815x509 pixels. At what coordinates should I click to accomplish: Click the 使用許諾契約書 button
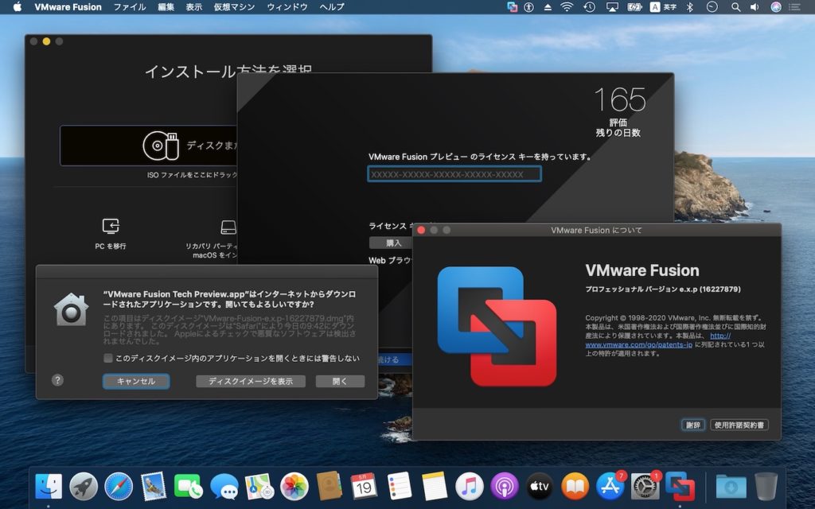pos(739,425)
